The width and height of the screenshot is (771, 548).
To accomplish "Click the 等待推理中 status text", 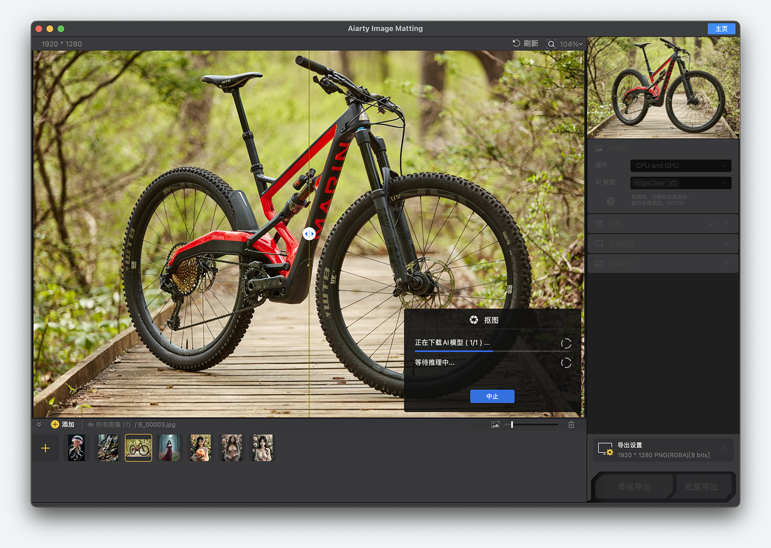I will (x=434, y=363).
